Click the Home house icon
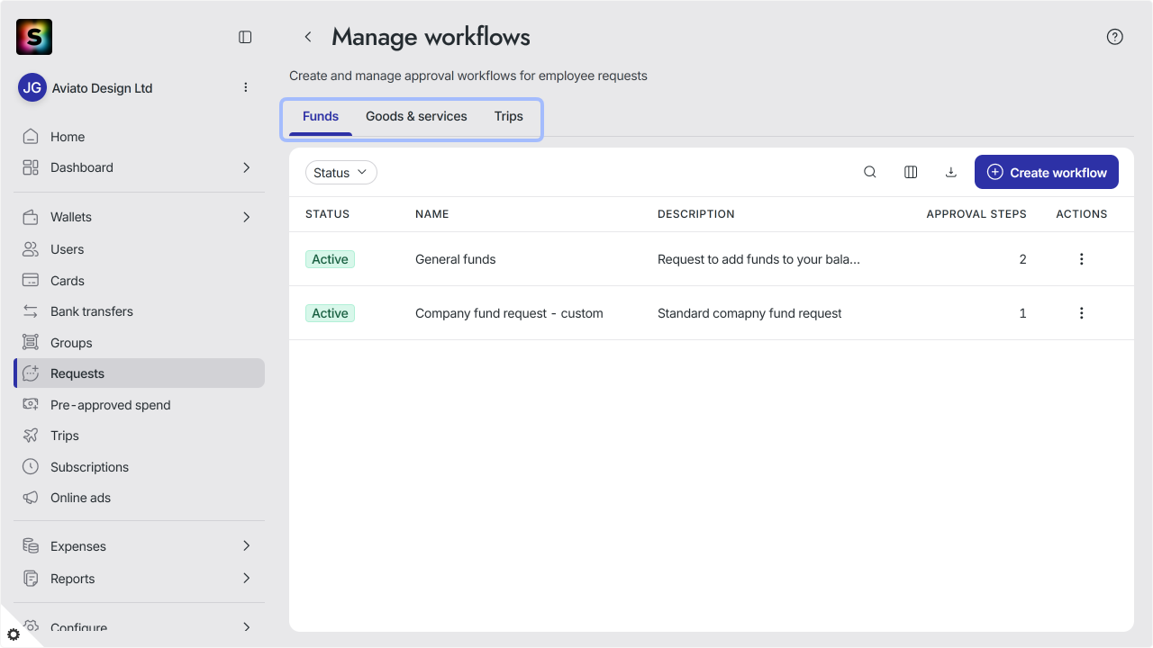This screenshot has height=648, width=1153. [31, 137]
